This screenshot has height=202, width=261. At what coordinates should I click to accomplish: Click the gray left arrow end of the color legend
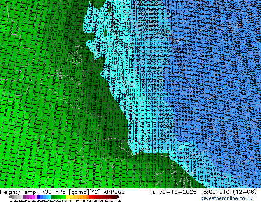[x=9, y=197]
